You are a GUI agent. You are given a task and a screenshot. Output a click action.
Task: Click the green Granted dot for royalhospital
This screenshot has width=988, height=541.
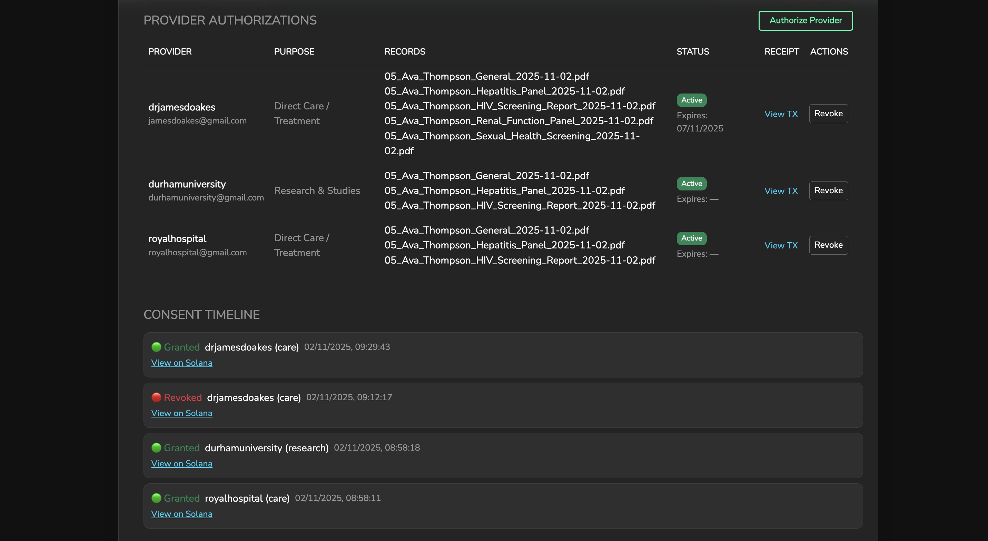[156, 498]
